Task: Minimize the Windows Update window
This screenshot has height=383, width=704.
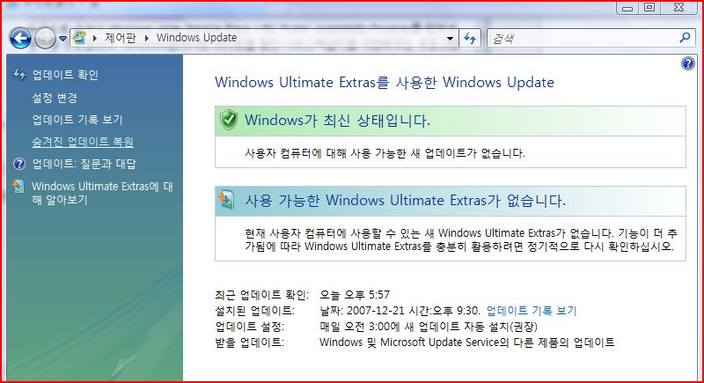Action: coord(627,8)
